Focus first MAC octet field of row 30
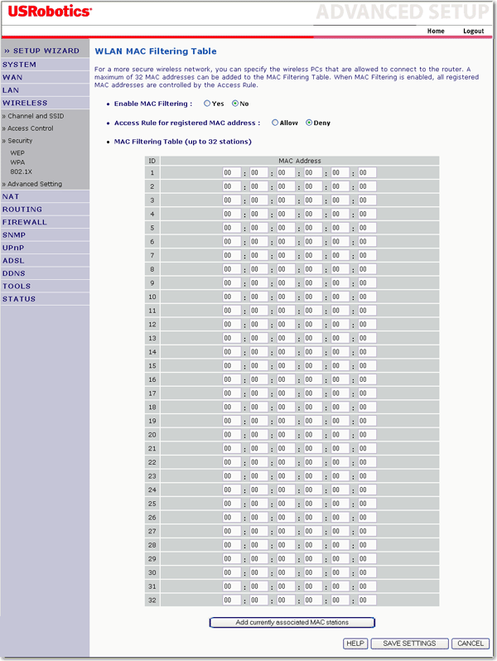The image size is (497, 661). (232, 572)
